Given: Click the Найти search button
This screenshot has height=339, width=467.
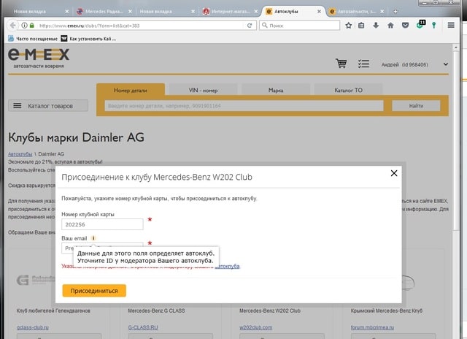Looking at the screenshot, I should pyautogui.click(x=416, y=106).
